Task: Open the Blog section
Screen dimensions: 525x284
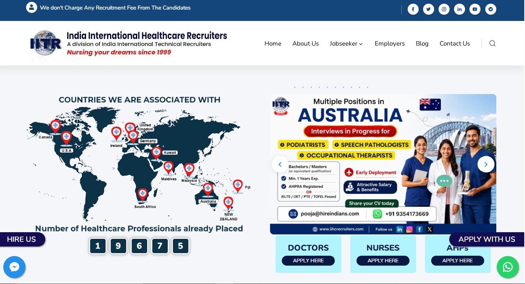Action: pos(422,43)
